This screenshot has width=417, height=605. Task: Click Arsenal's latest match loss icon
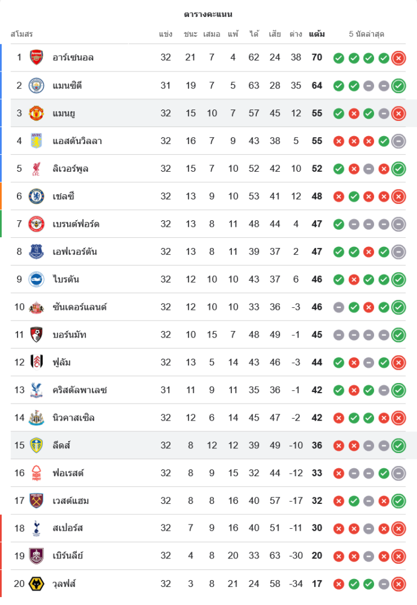[x=398, y=58]
